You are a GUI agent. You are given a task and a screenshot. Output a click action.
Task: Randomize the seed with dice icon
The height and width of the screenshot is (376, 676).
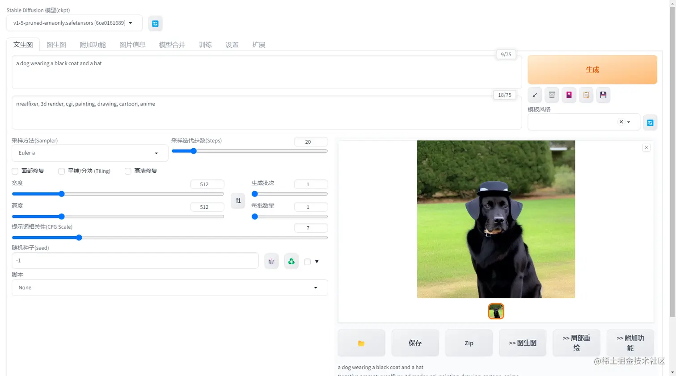point(271,261)
